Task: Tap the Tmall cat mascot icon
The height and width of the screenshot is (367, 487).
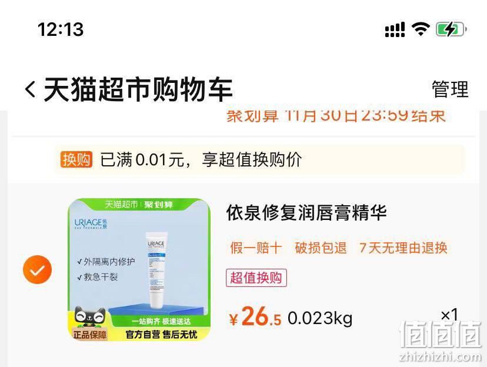Action: click(x=90, y=316)
